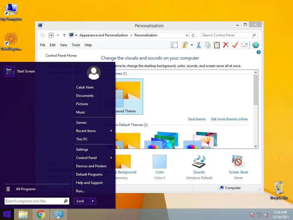The image size is (293, 220).
Task: Open Google Chrome from the taskbar
Action: pos(41,214)
